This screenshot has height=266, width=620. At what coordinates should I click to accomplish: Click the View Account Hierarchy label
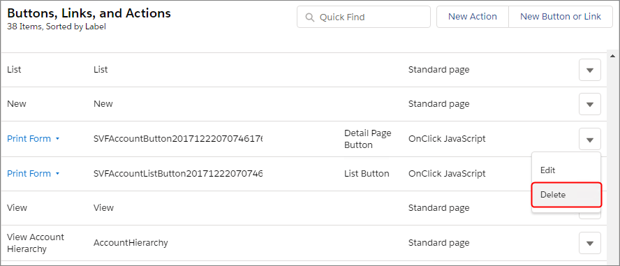click(36, 243)
